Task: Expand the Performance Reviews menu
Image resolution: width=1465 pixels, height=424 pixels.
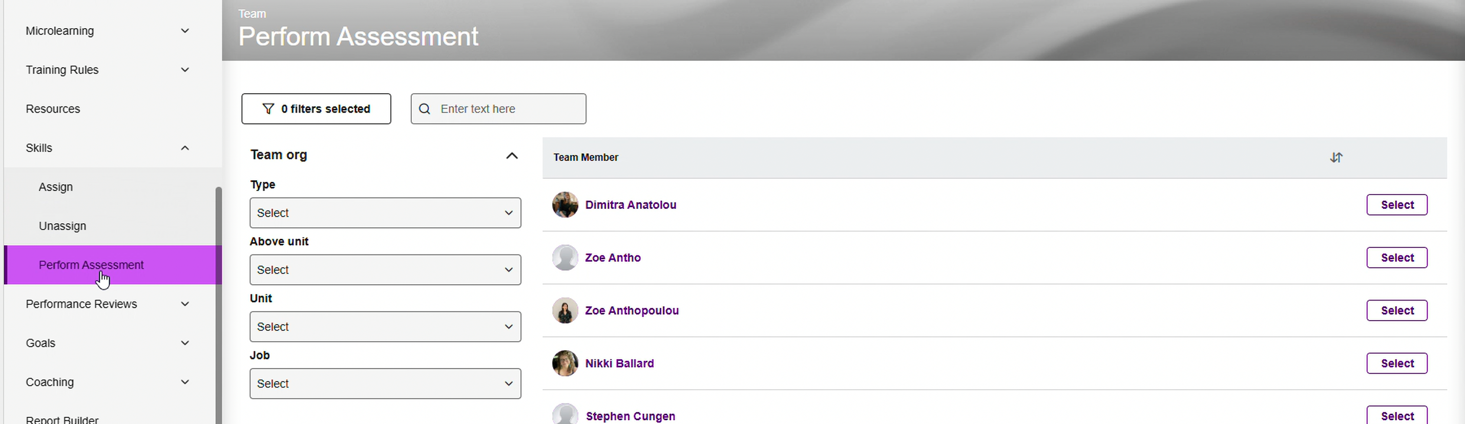Action: (x=185, y=304)
